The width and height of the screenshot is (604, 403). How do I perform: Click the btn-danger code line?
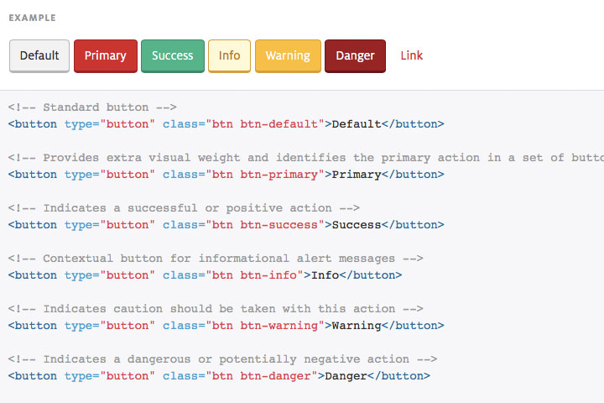point(219,376)
